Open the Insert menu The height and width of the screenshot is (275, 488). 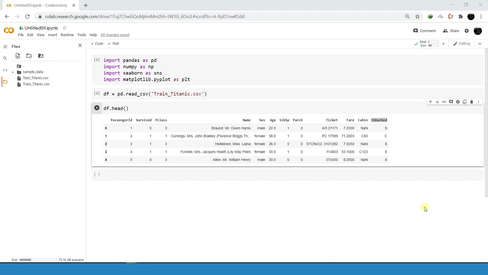point(53,35)
